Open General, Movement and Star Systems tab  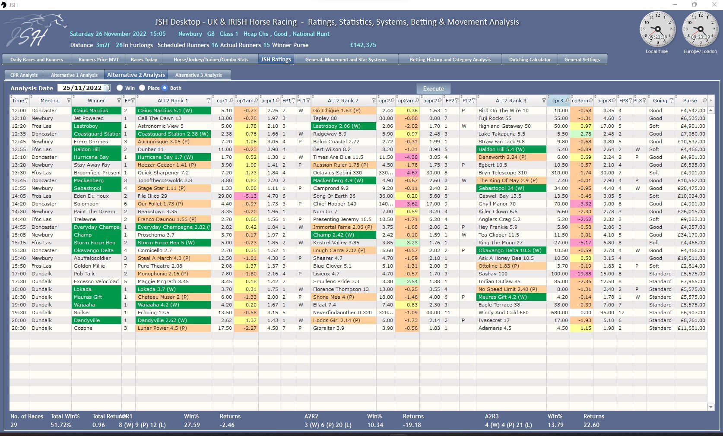(x=346, y=60)
